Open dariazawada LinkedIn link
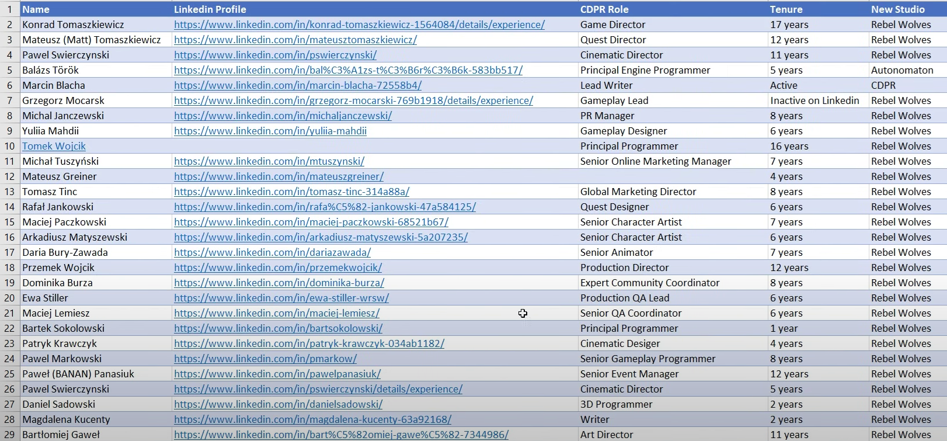The height and width of the screenshot is (441, 947). coord(272,252)
